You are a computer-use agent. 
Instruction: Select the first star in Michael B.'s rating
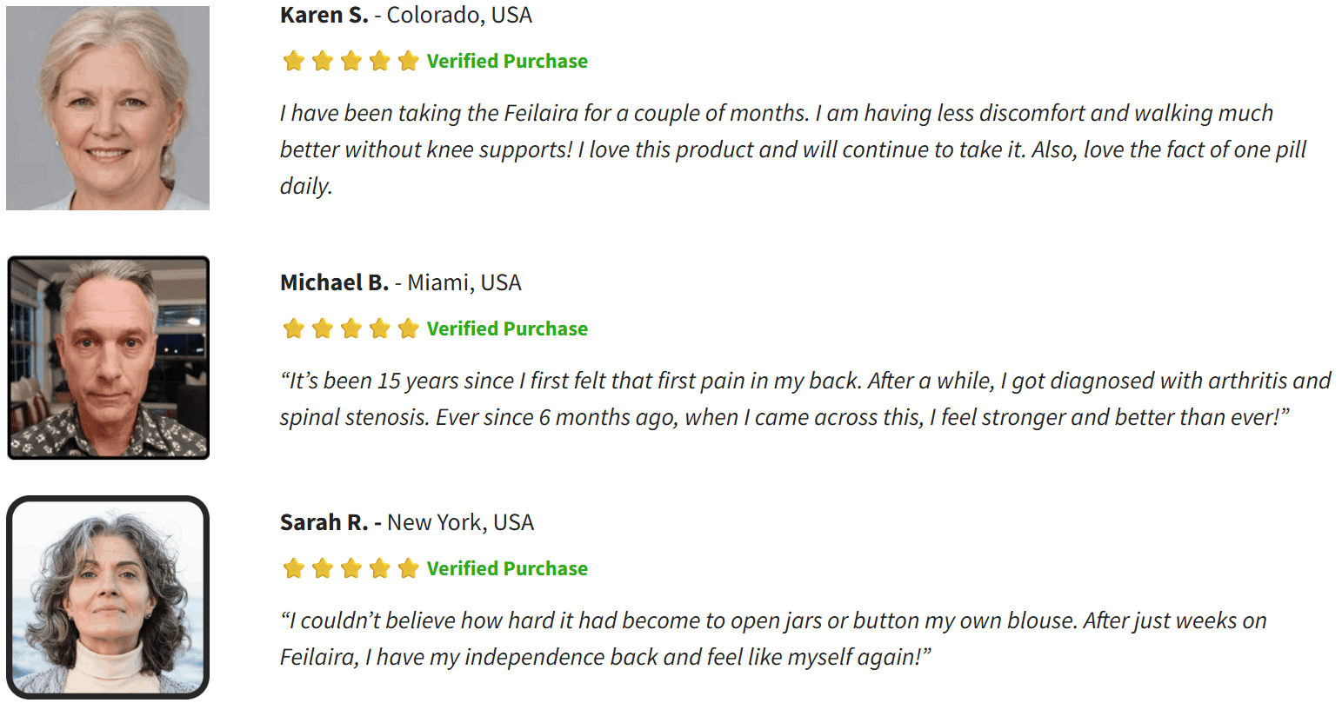tap(294, 328)
